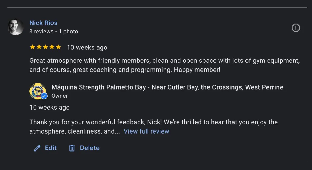Click the Máquina Strength Palmetto Bay owner name
This screenshot has height=170, width=312.
[x=167, y=87]
